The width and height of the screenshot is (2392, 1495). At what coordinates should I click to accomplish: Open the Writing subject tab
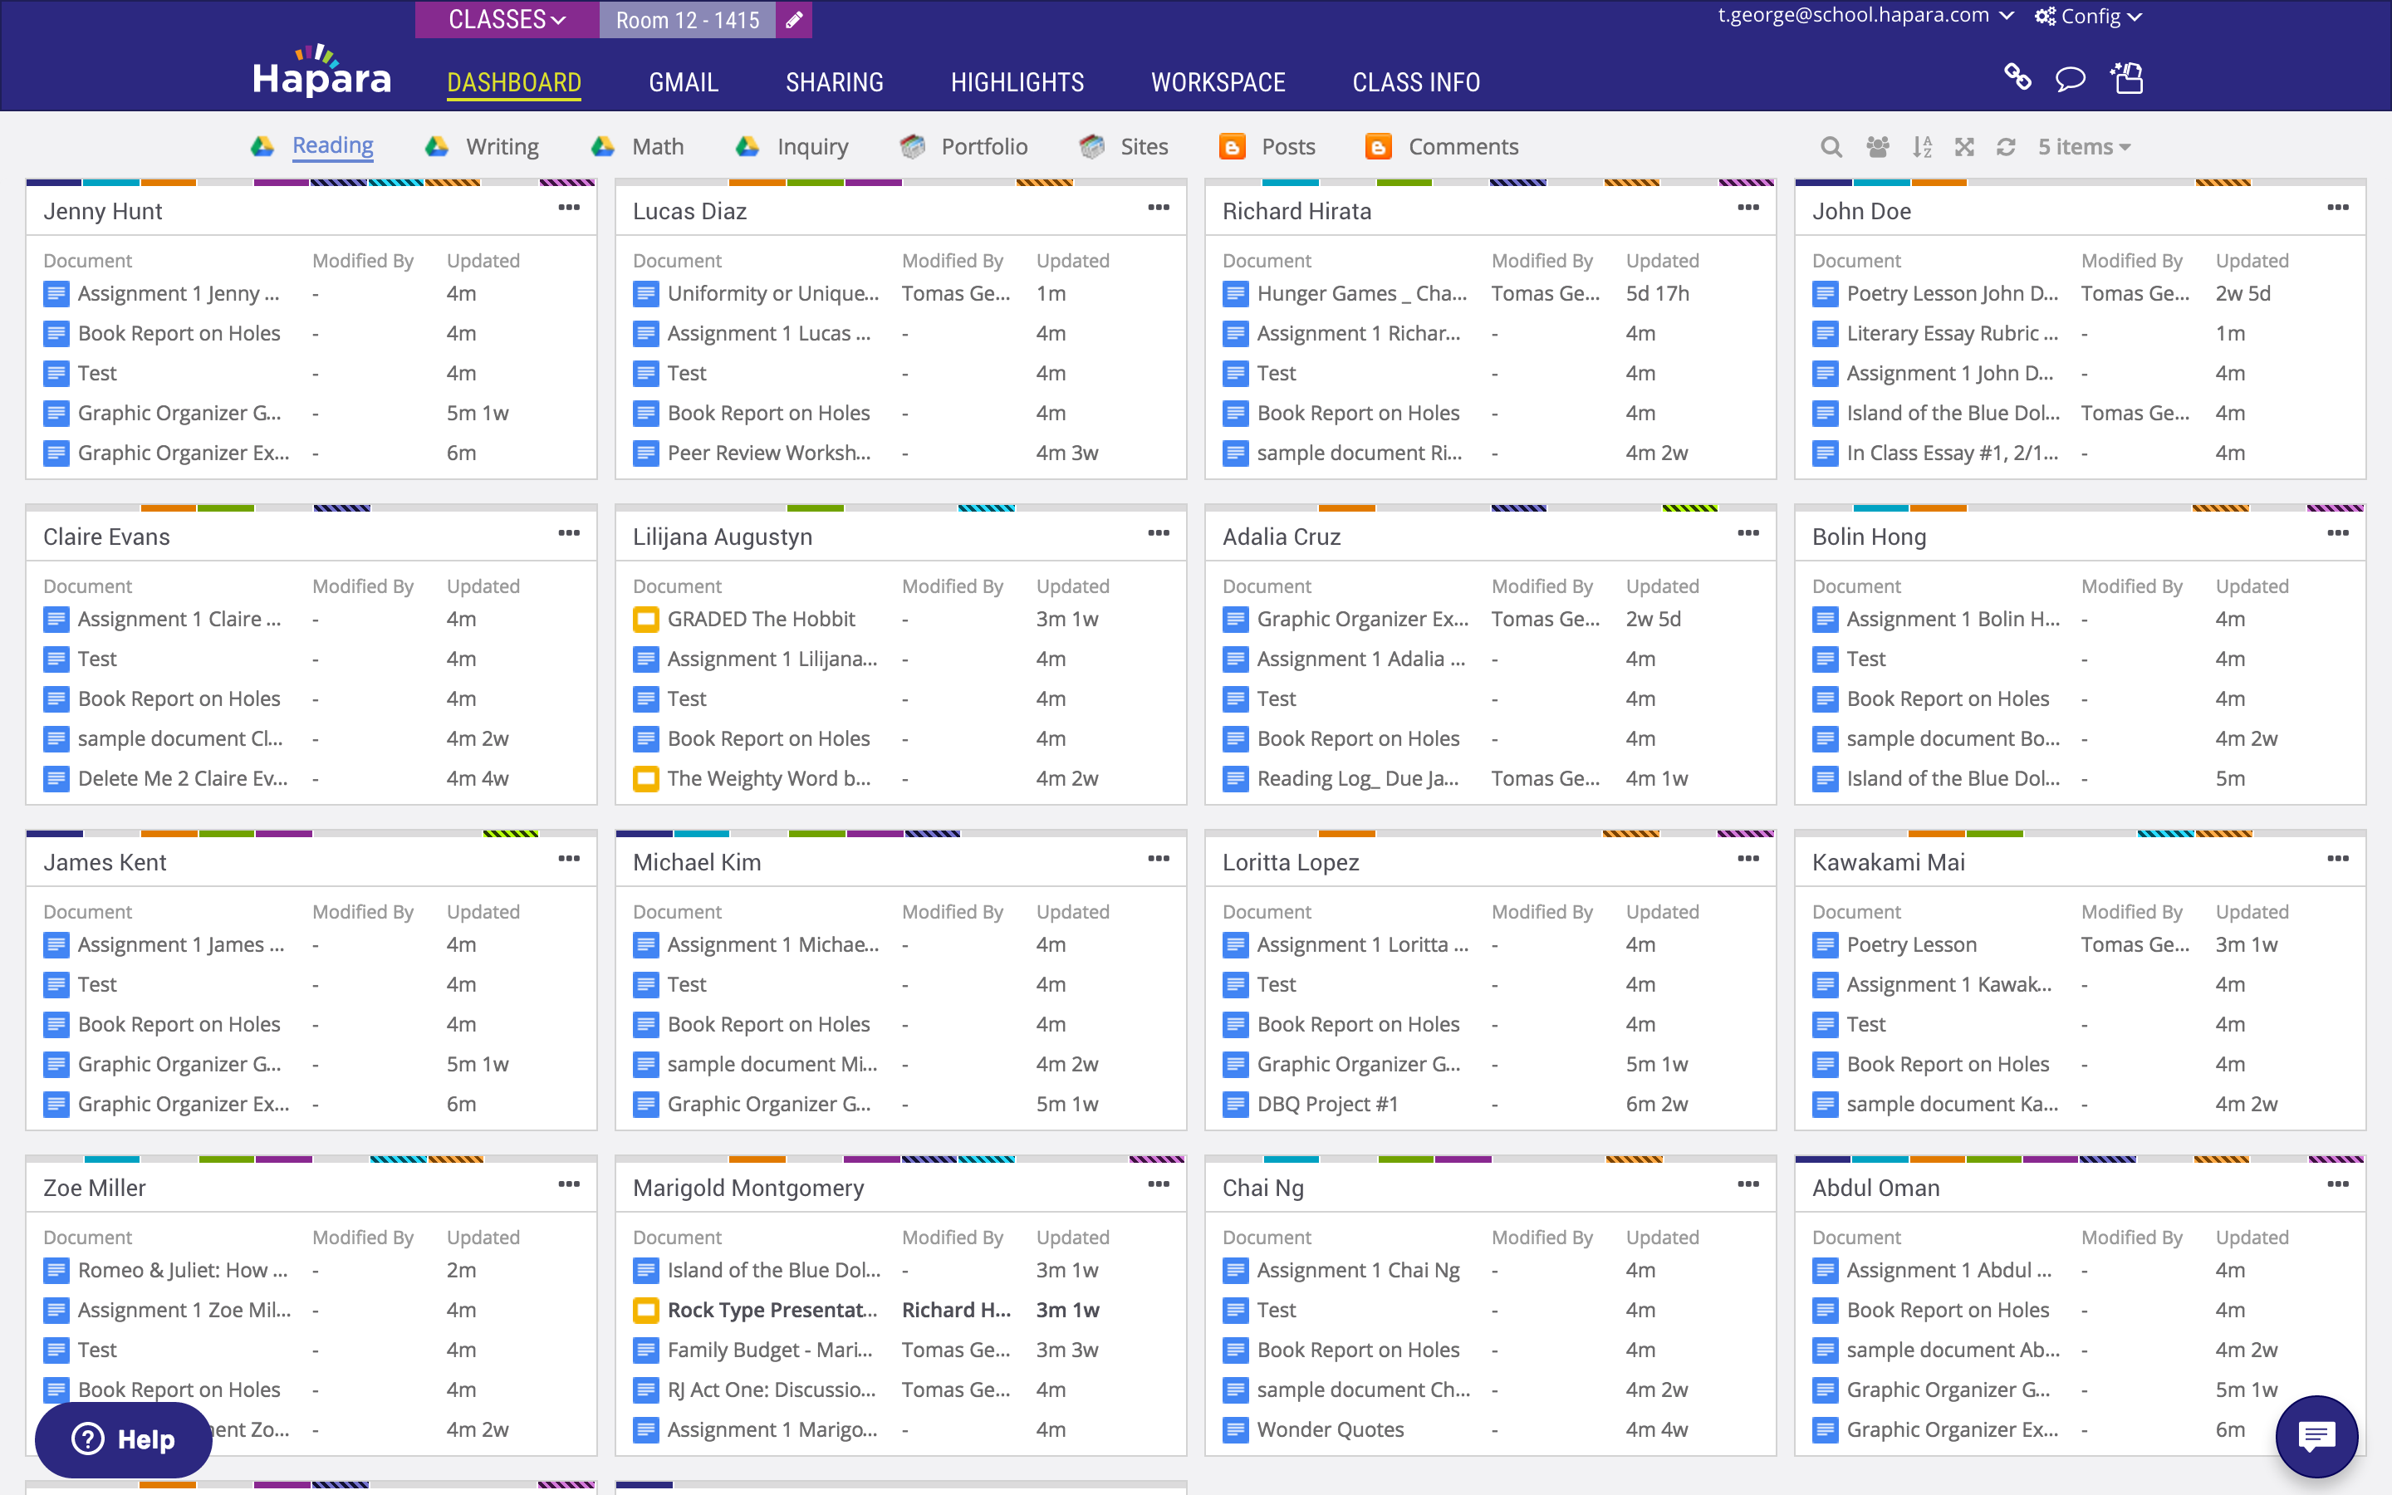point(501,145)
